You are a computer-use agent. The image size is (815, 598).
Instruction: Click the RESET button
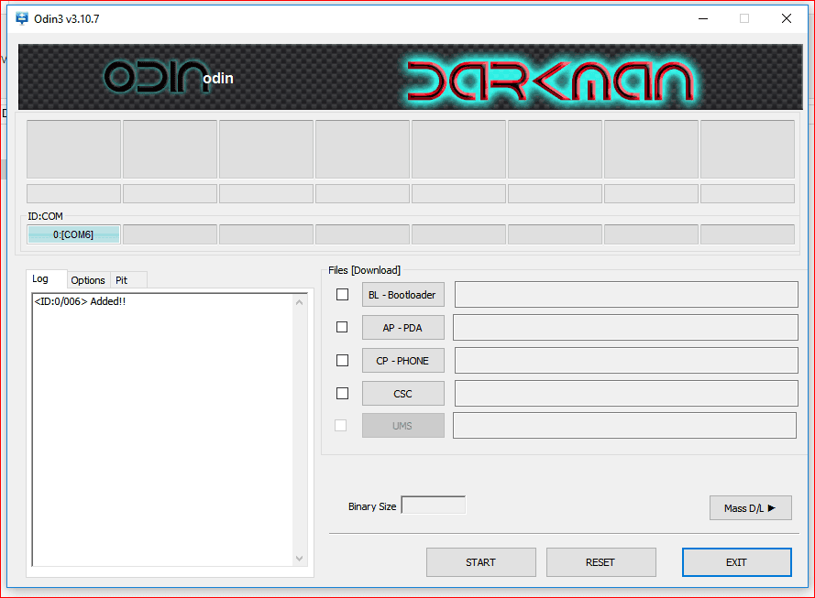click(x=600, y=562)
